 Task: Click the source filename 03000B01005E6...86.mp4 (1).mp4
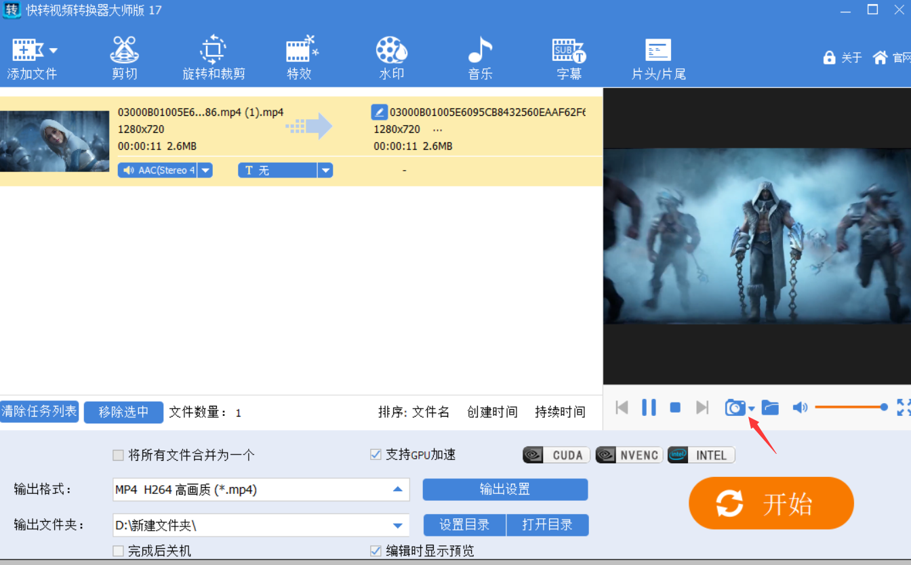tap(201, 112)
